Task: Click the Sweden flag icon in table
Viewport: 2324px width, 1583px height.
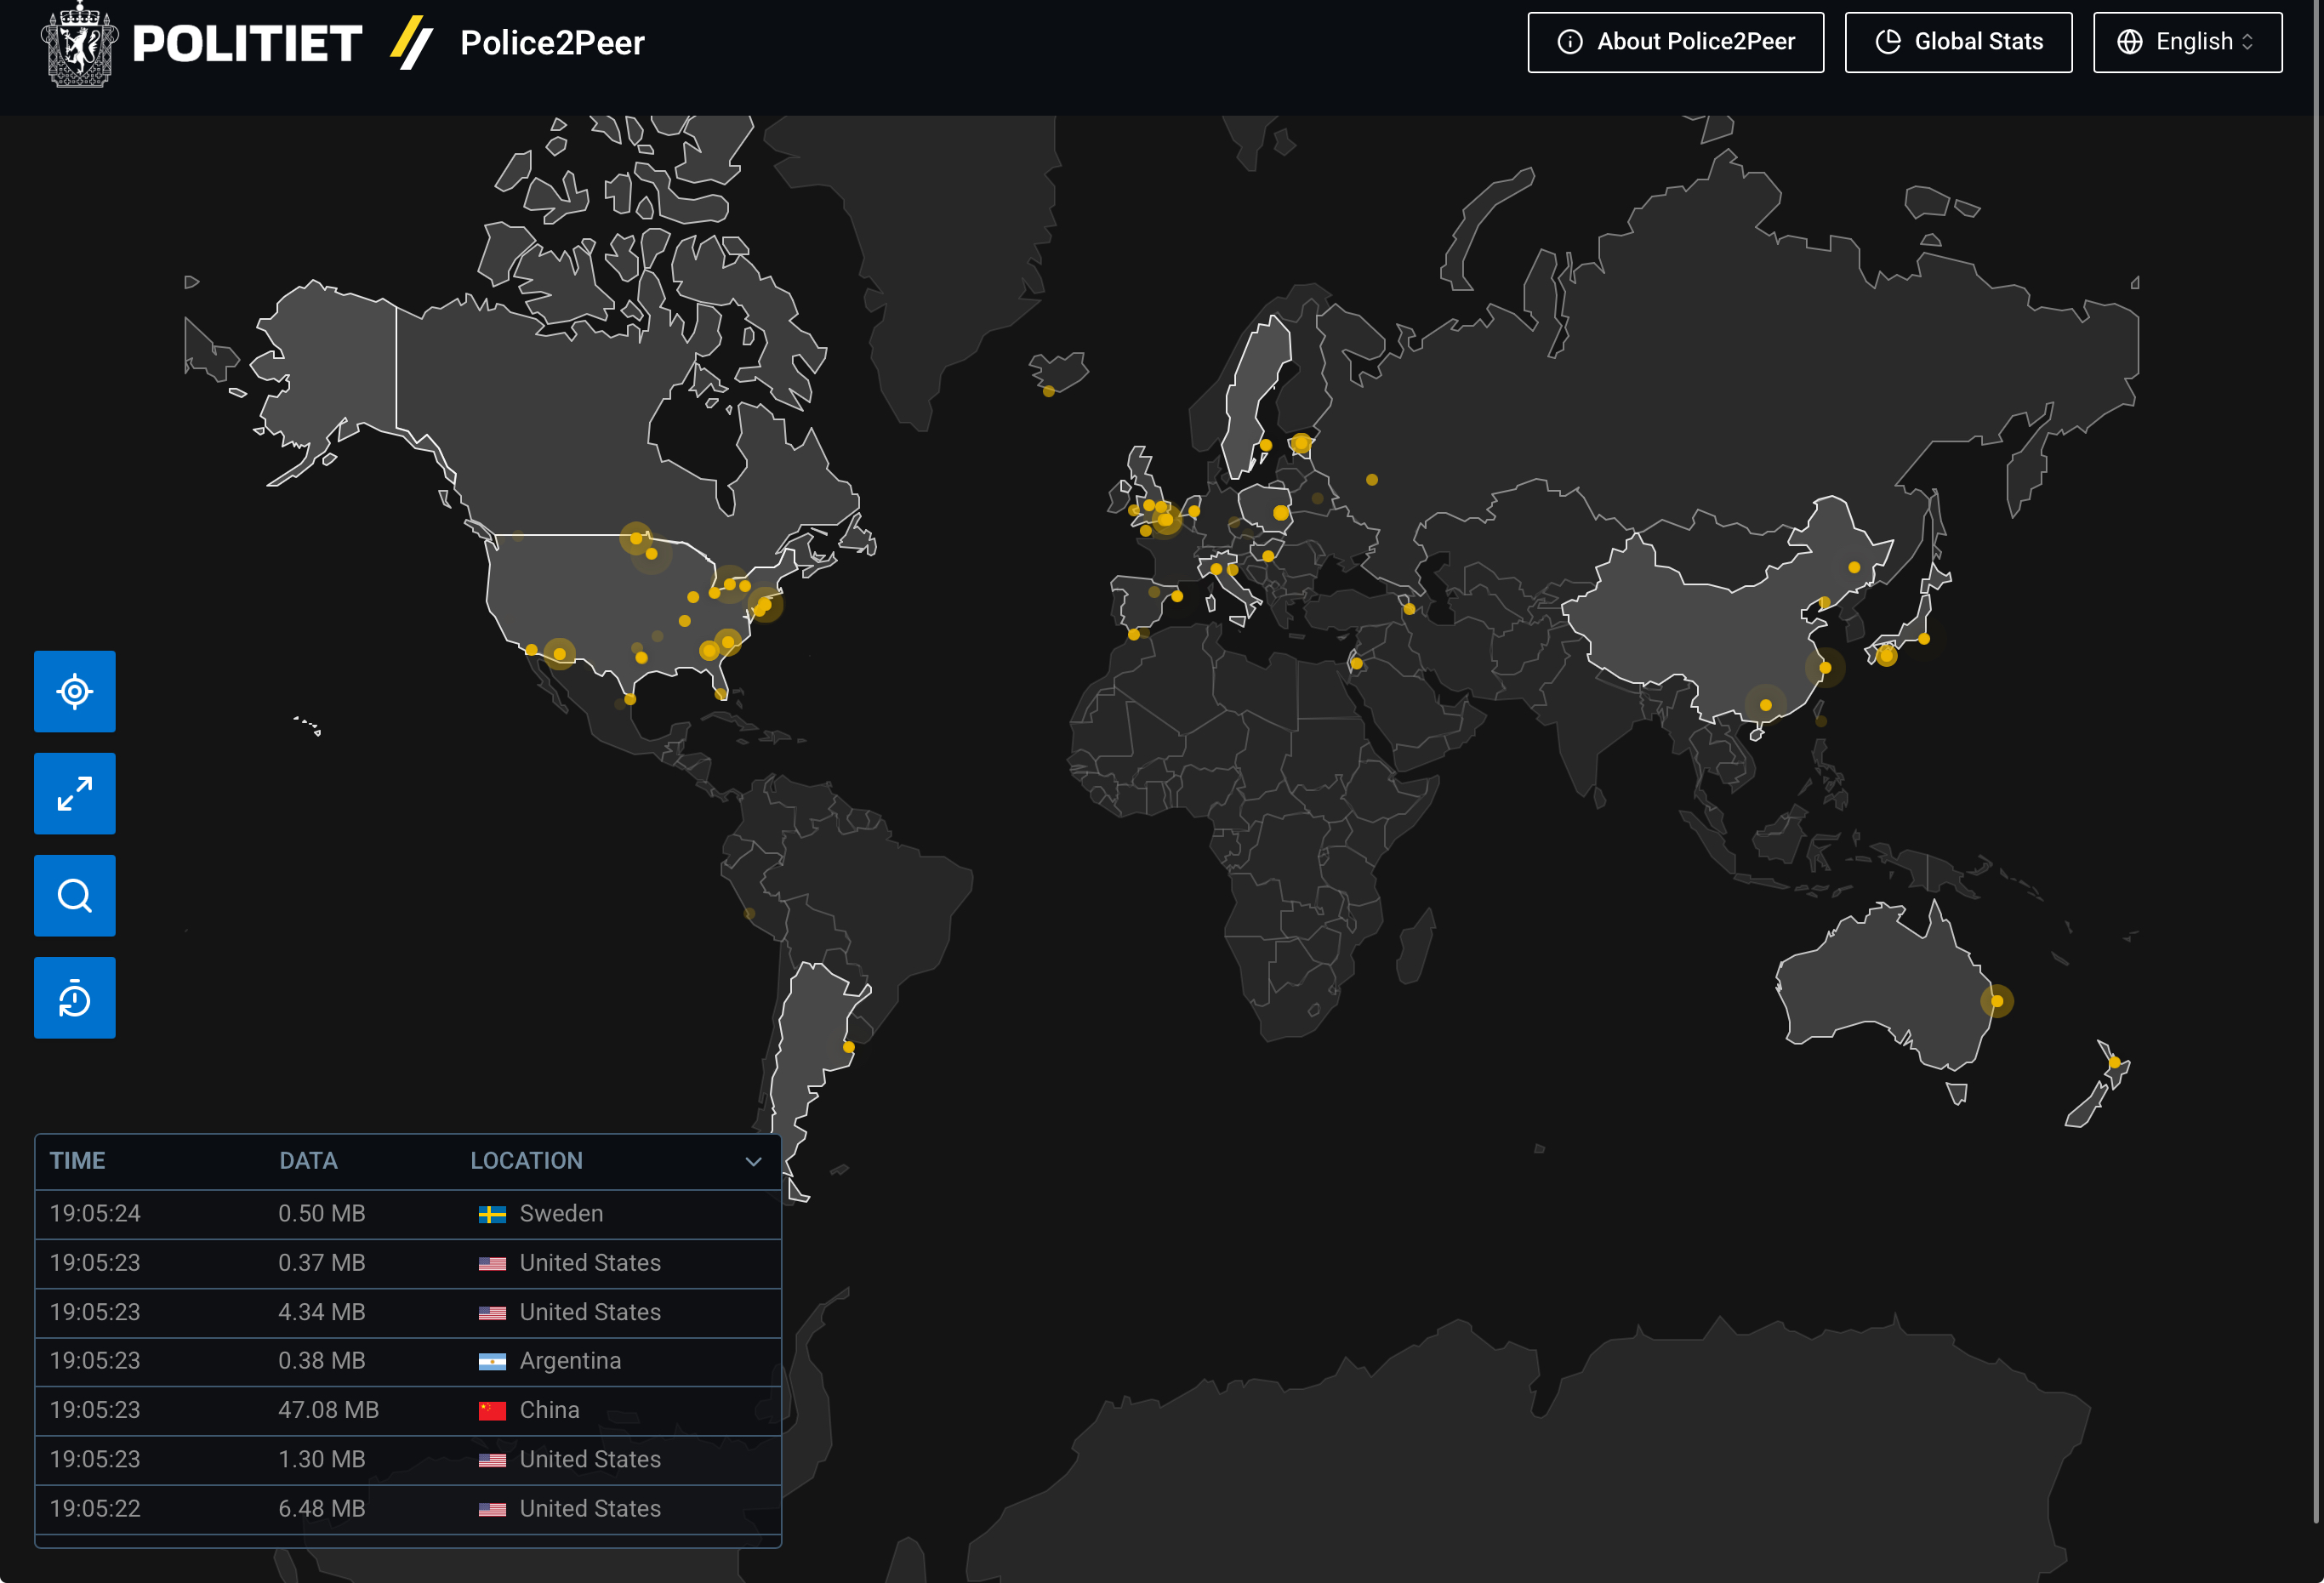Action: pos(492,1214)
